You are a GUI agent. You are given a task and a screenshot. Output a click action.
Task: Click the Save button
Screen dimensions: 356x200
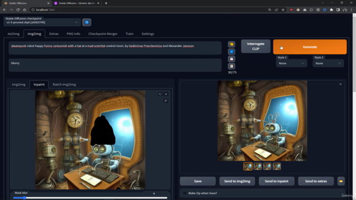click(x=198, y=181)
